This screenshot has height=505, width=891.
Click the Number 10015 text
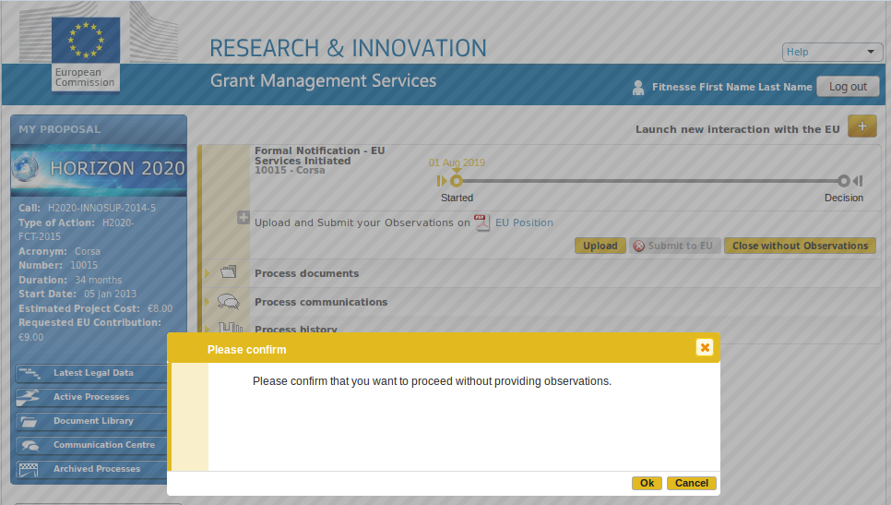click(x=58, y=266)
